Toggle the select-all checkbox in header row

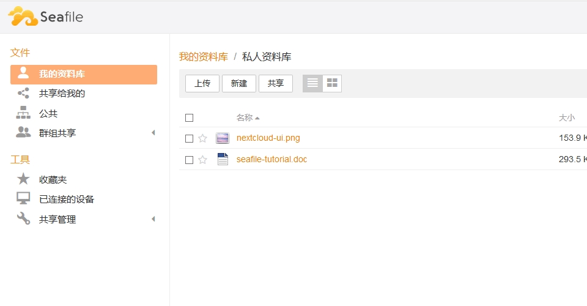click(x=189, y=118)
